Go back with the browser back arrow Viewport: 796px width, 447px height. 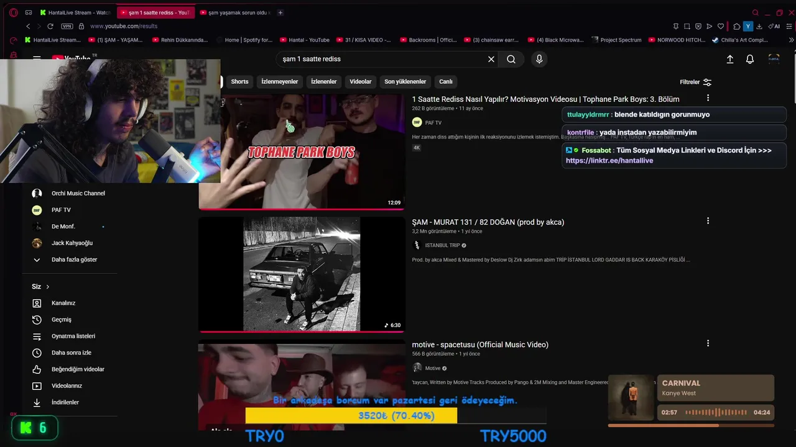click(28, 26)
